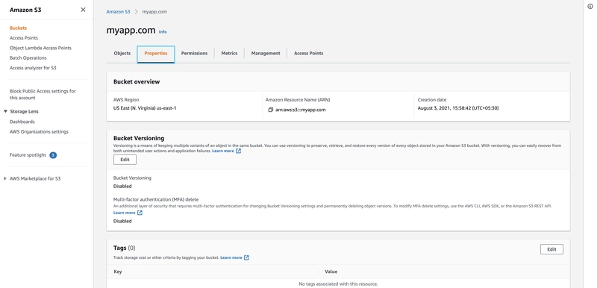This screenshot has height=288, width=597.
Task: Open the external link icon next to MFA delete Learn more
Action: (x=140, y=213)
